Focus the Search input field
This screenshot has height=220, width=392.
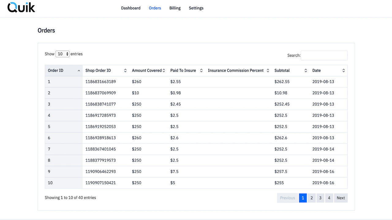coord(324,55)
